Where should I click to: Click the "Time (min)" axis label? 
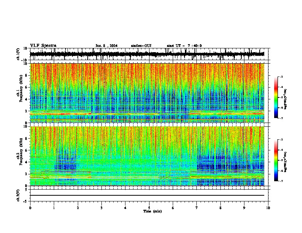153,211
